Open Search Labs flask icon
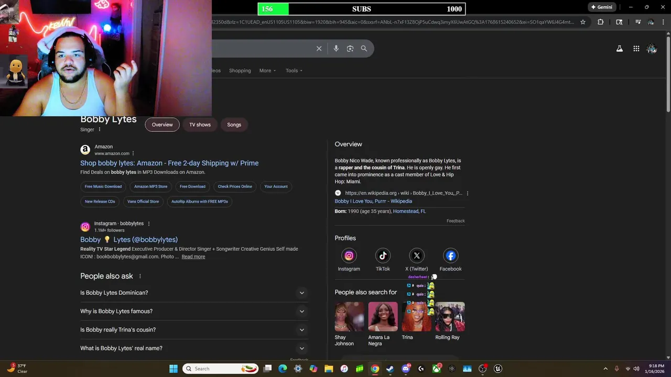 620,48
